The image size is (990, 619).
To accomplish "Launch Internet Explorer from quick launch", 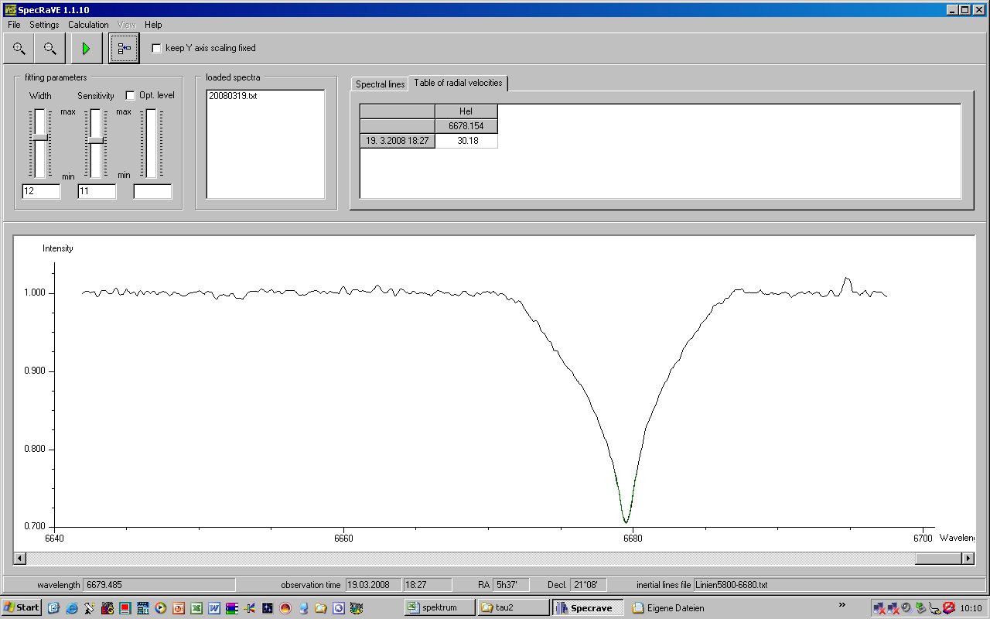I will tap(70, 608).
